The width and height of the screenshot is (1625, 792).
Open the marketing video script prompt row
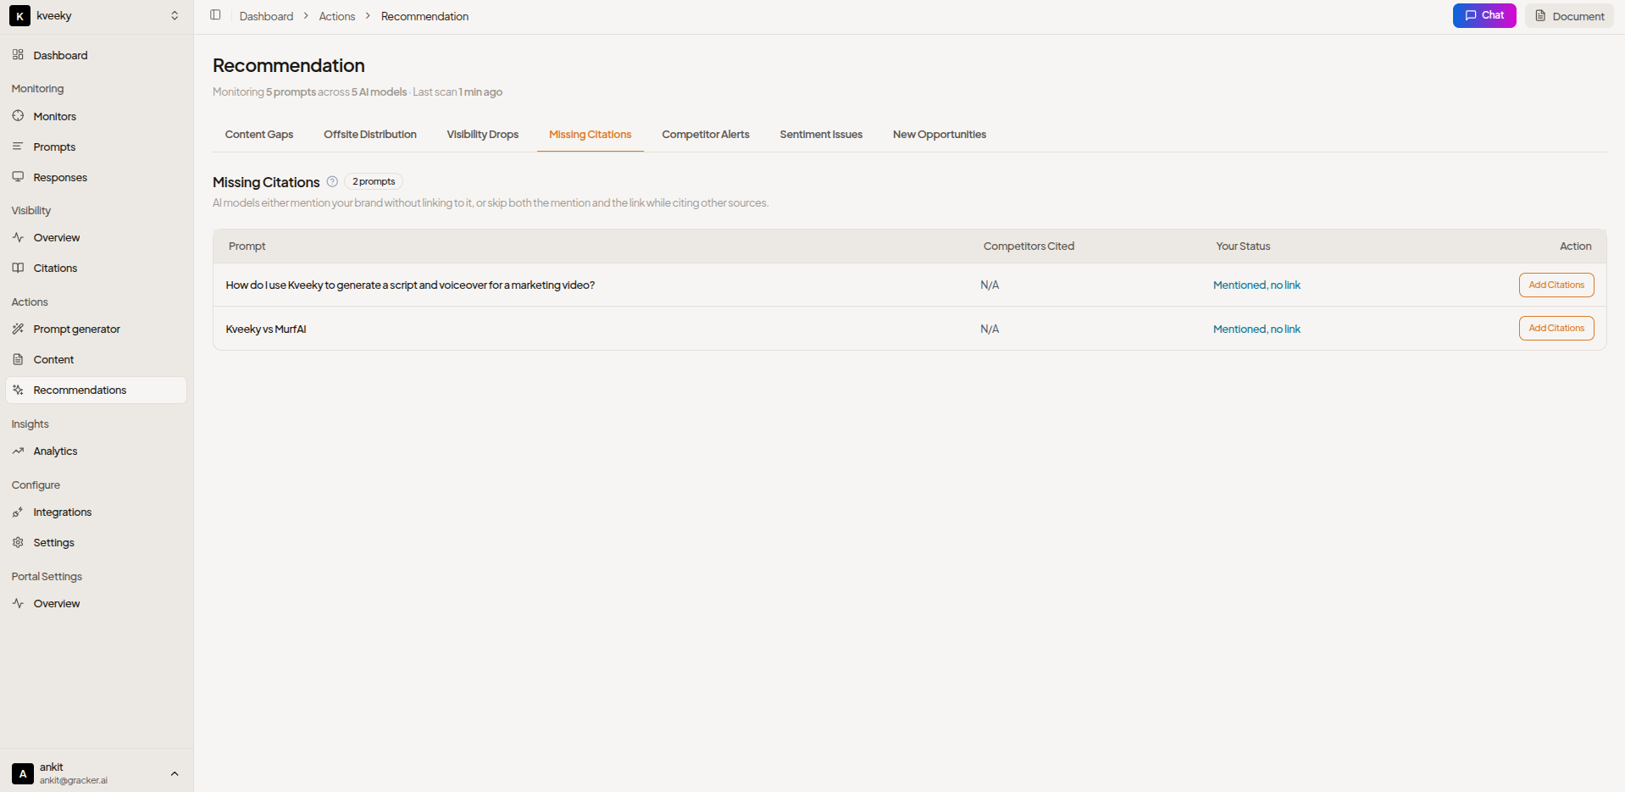pyautogui.click(x=410, y=285)
